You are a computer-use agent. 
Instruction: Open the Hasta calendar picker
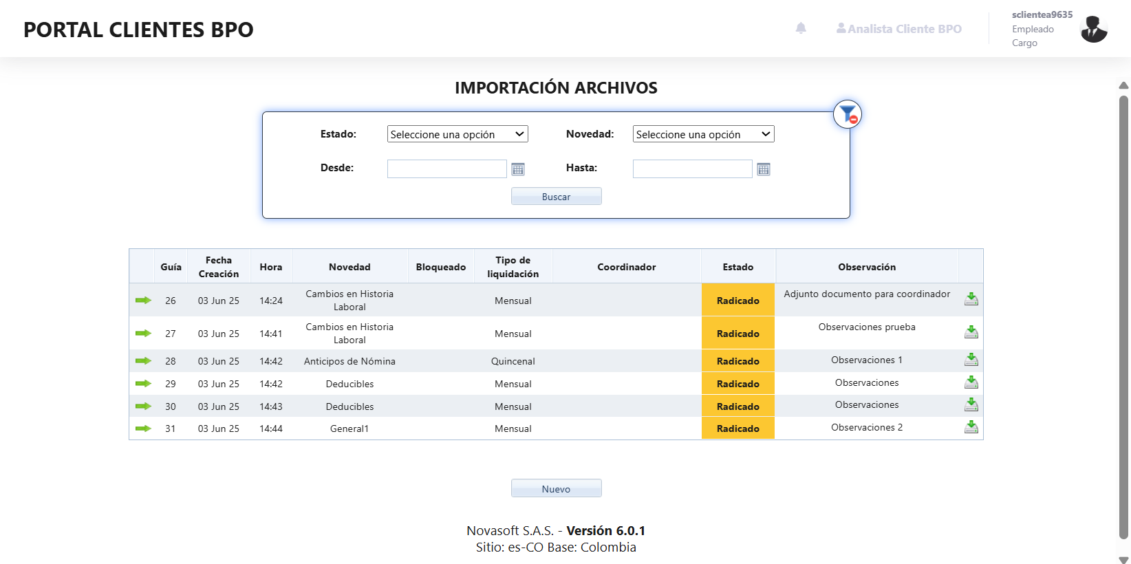pyautogui.click(x=764, y=169)
